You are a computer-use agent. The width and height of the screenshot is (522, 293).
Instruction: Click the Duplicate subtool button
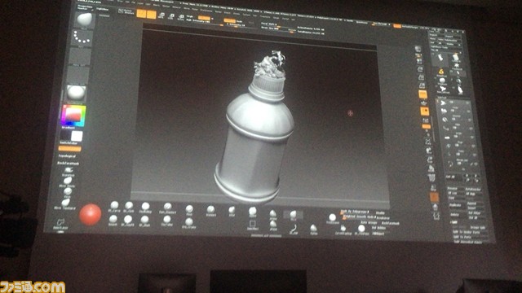454,205
